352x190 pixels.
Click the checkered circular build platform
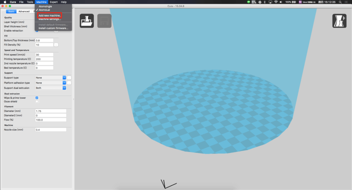pos(213,112)
